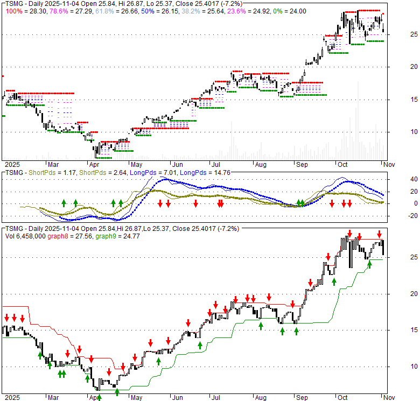Click the Mar label on top chart time axis
Image resolution: width=420 pixels, height=401 pixels.
click(53, 165)
